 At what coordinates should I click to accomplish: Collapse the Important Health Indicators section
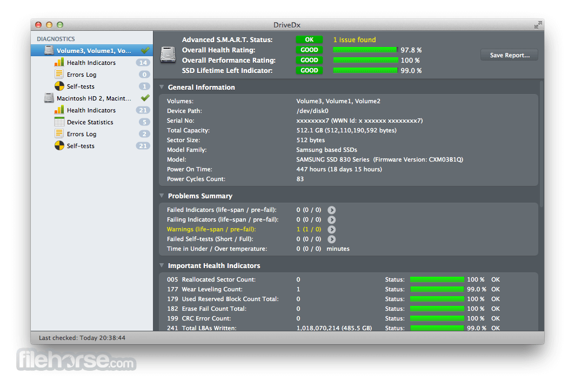pyautogui.click(x=162, y=265)
